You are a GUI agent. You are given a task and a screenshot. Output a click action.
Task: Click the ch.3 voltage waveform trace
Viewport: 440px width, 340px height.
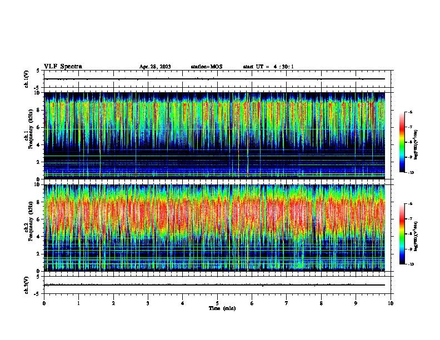click(x=214, y=285)
